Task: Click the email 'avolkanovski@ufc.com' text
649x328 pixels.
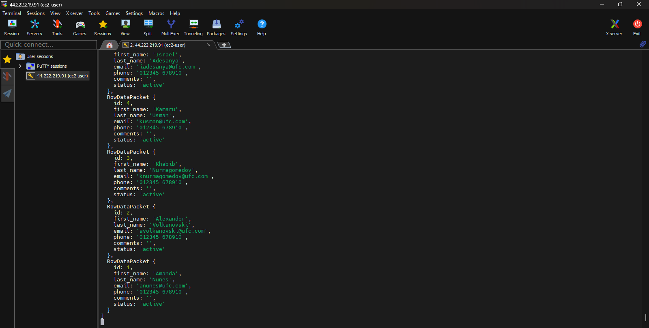Action: pos(172,231)
